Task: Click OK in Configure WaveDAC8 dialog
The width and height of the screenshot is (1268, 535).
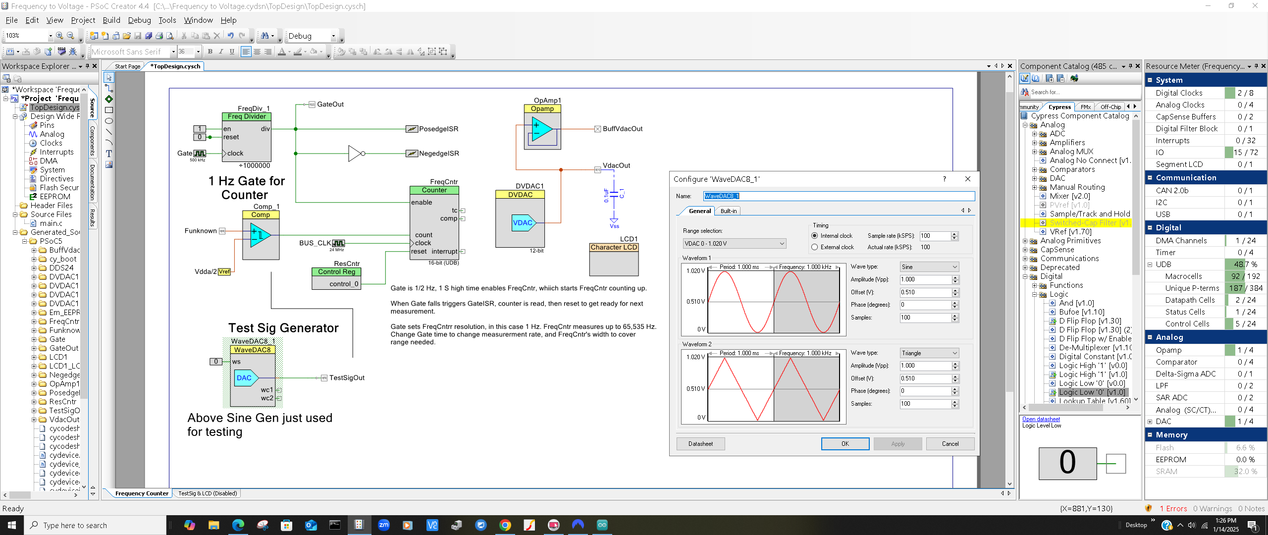Action: (x=845, y=444)
